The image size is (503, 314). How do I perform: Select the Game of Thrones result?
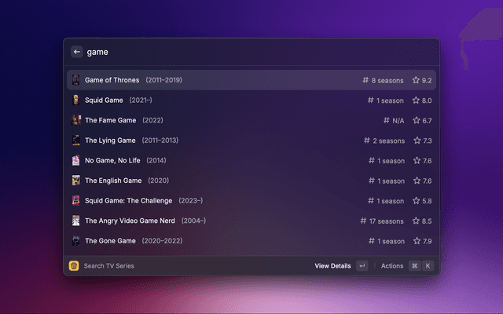pyautogui.click(x=112, y=80)
